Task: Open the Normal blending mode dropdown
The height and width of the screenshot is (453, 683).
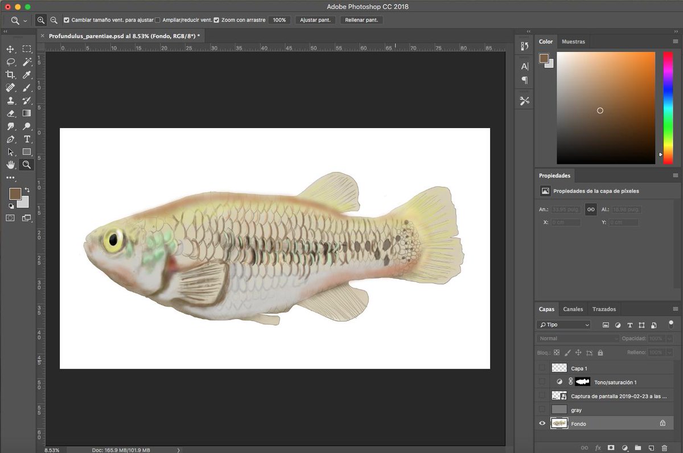Action: point(578,339)
